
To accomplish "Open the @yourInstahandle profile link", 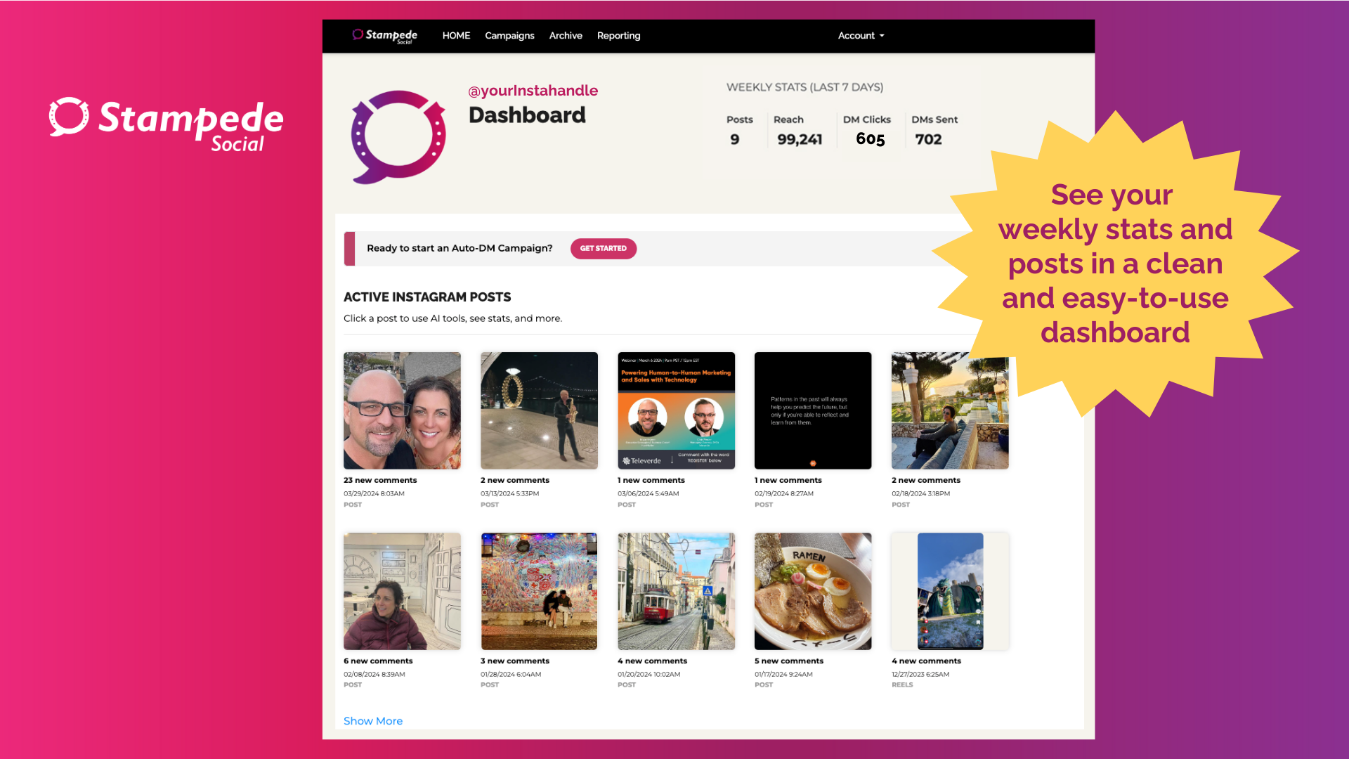I will [x=533, y=91].
